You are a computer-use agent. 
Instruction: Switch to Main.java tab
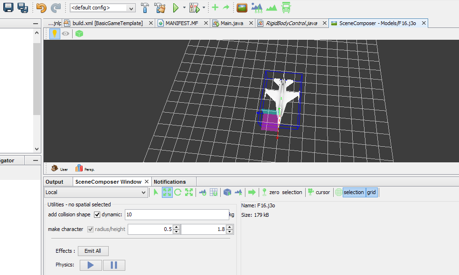[232, 23]
